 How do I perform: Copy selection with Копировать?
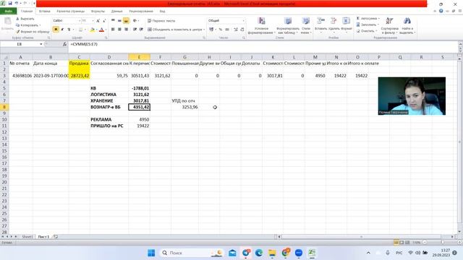[x=27, y=25]
